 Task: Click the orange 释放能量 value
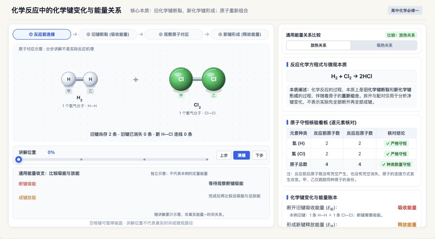[407, 225]
